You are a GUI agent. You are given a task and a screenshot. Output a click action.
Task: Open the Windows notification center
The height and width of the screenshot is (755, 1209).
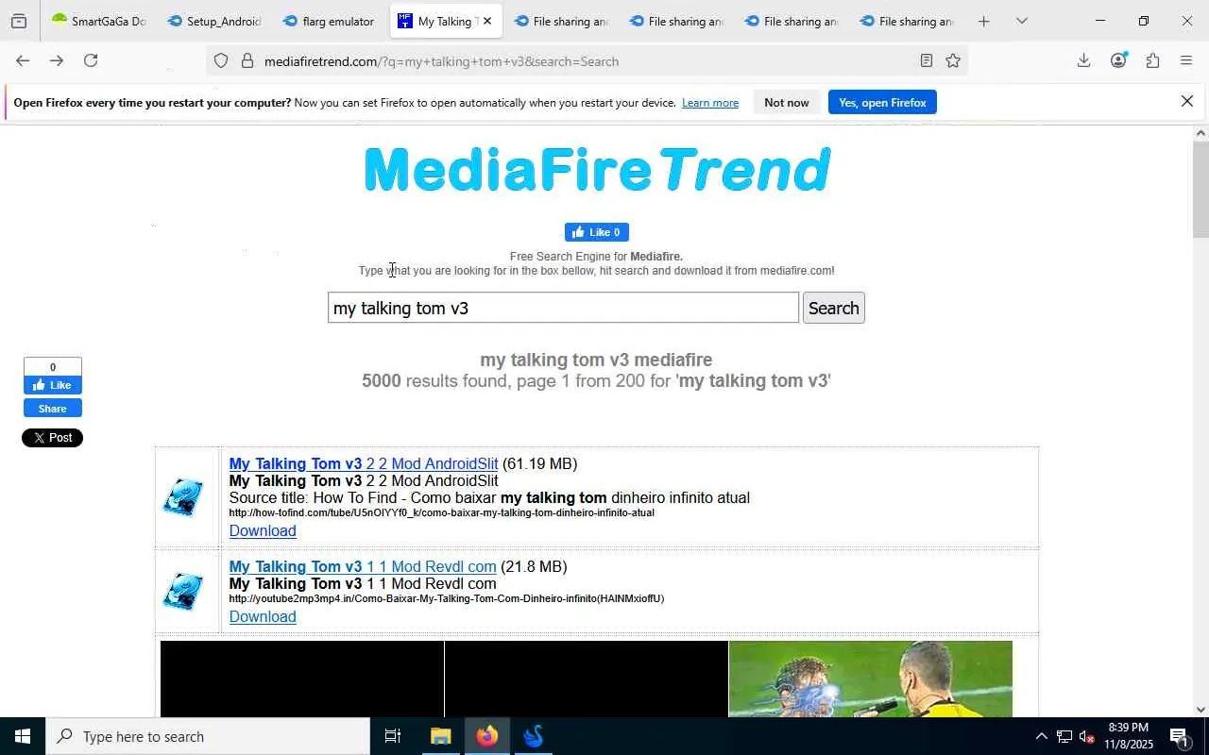pyautogui.click(x=1180, y=736)
